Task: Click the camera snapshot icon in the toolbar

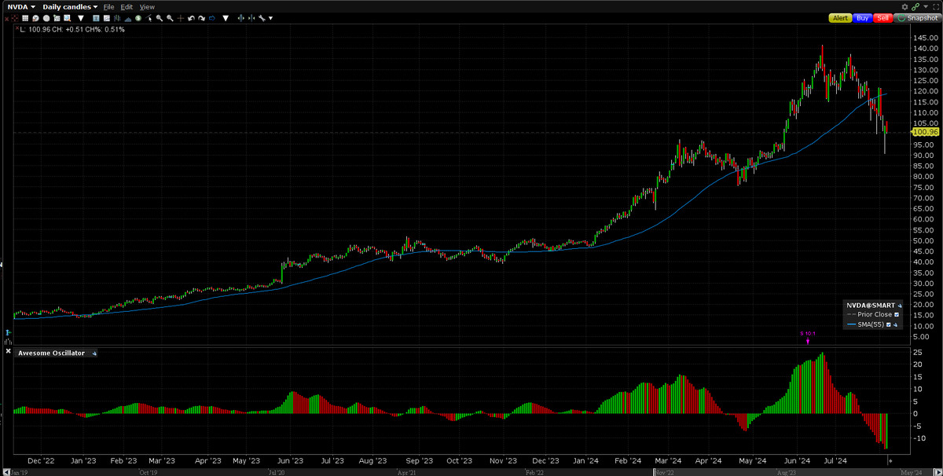Action: [x=918, y=17]
